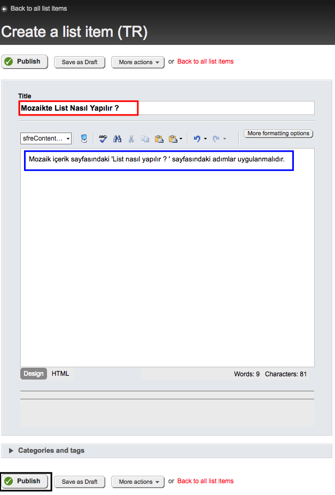Switch to the HTML tab
The height and width of the screenshot is (495, 335).
[x=60, y=374]
